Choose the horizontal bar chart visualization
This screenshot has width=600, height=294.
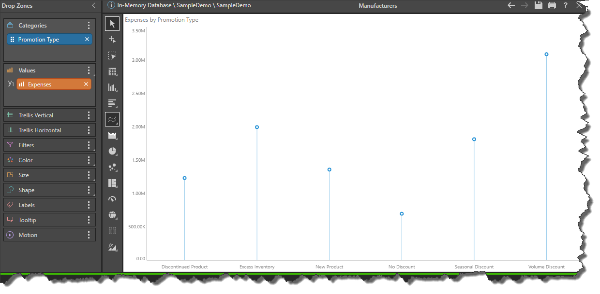[x=112, y=103]
